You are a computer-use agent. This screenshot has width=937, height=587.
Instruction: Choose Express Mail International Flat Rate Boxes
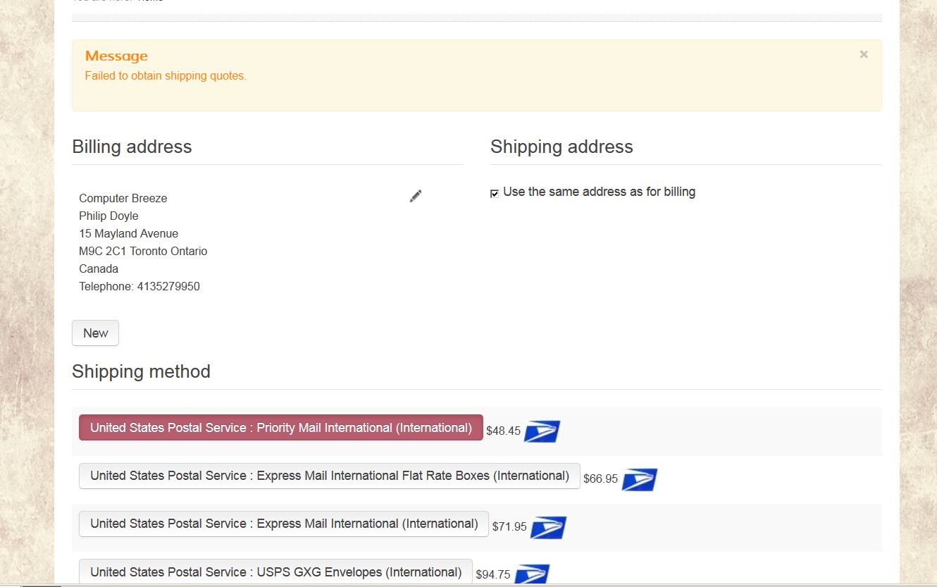[x=329, y=476]
